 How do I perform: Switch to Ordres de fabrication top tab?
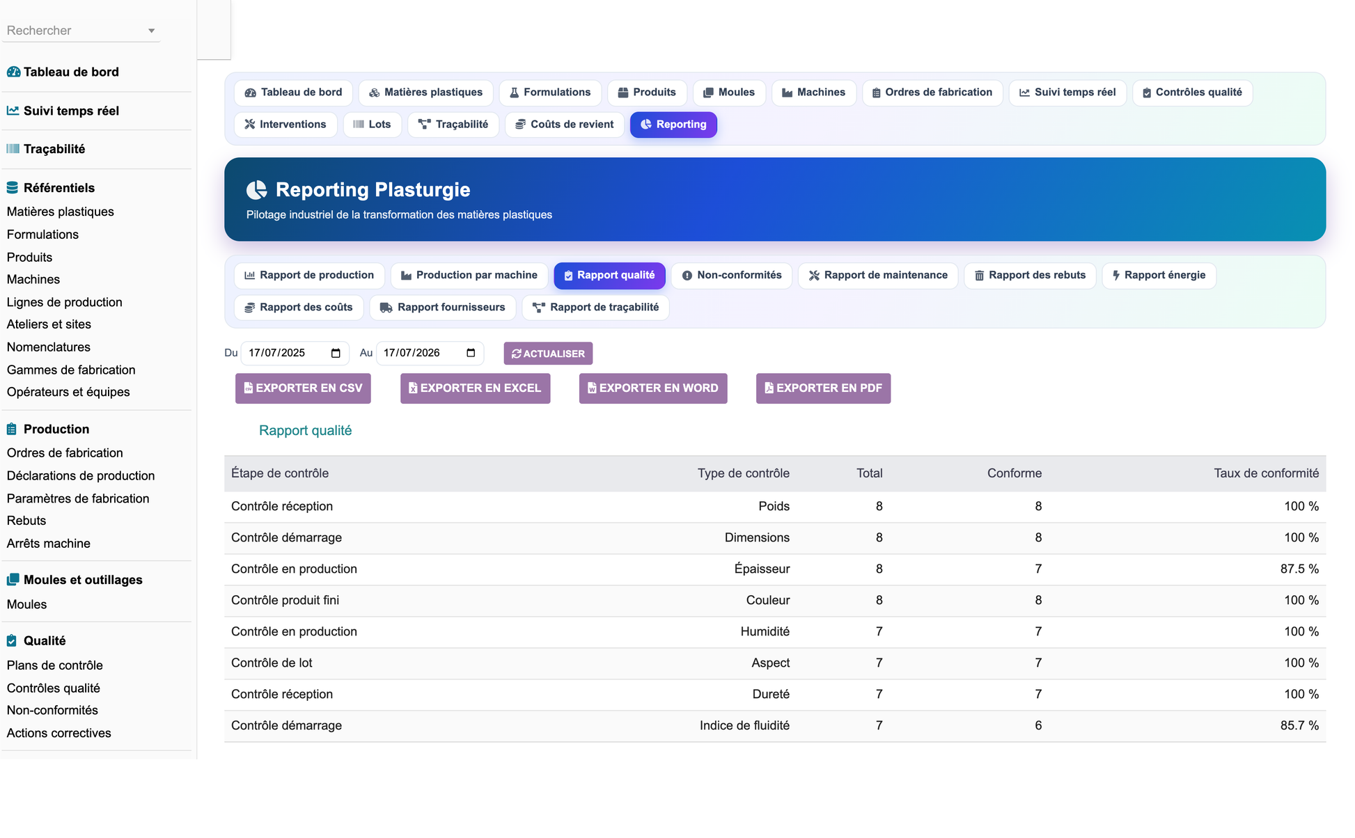point(932,93)
